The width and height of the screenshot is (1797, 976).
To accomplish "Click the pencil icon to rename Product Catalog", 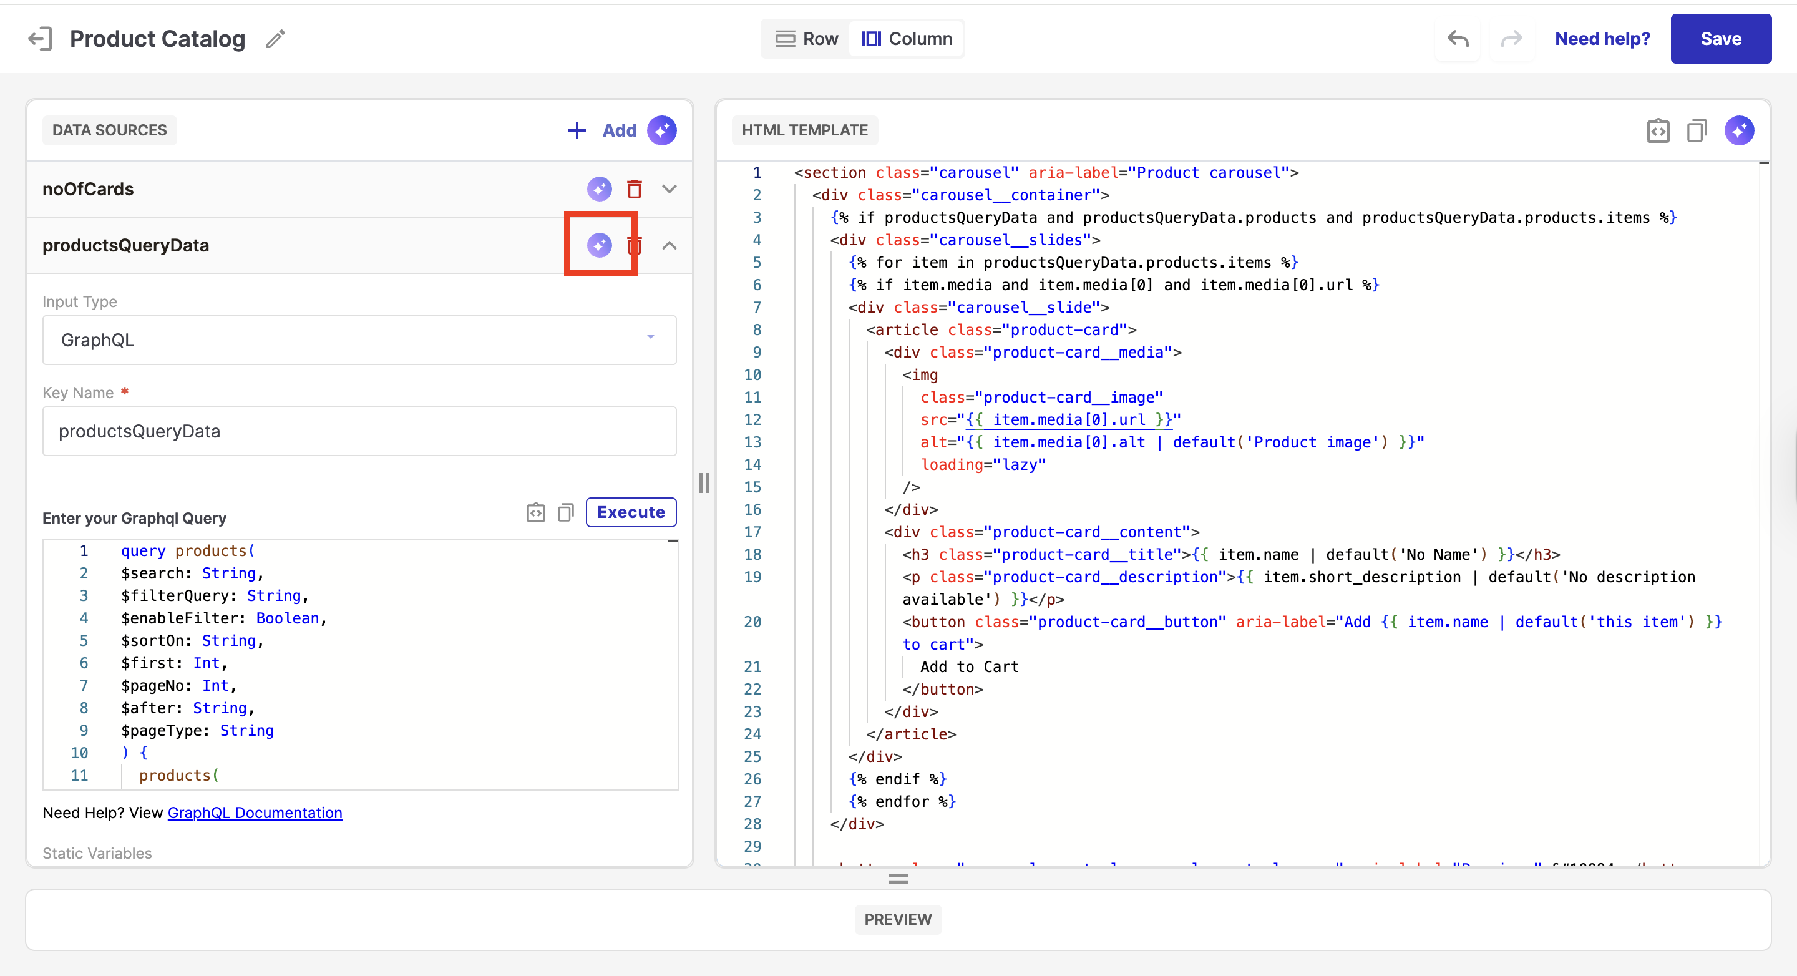I will tap(276, 39).
